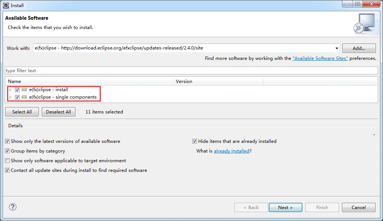Collapse the Details section arrow
383x221 pixels.
[x=374, y=134]
